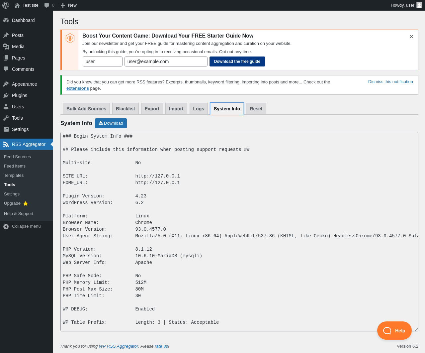This screenshot has height=353, width=425.
Task: Dismiss this notification link
Action: click(390, 82)
